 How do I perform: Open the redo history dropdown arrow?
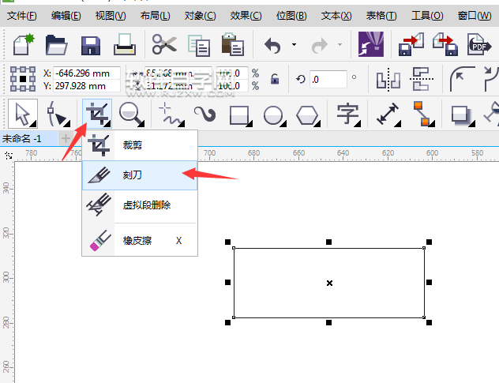tap(340, 44)
